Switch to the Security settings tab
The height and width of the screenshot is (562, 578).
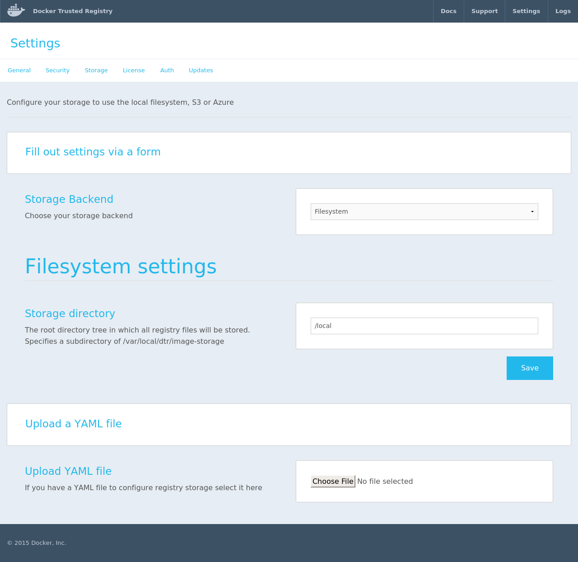coord(57,70)
